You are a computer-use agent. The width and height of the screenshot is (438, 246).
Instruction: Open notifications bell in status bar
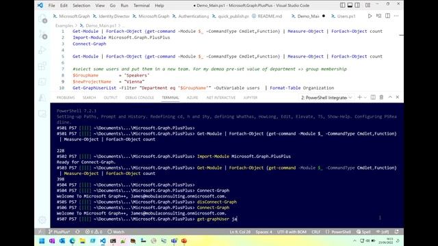[x=397, y=232]
